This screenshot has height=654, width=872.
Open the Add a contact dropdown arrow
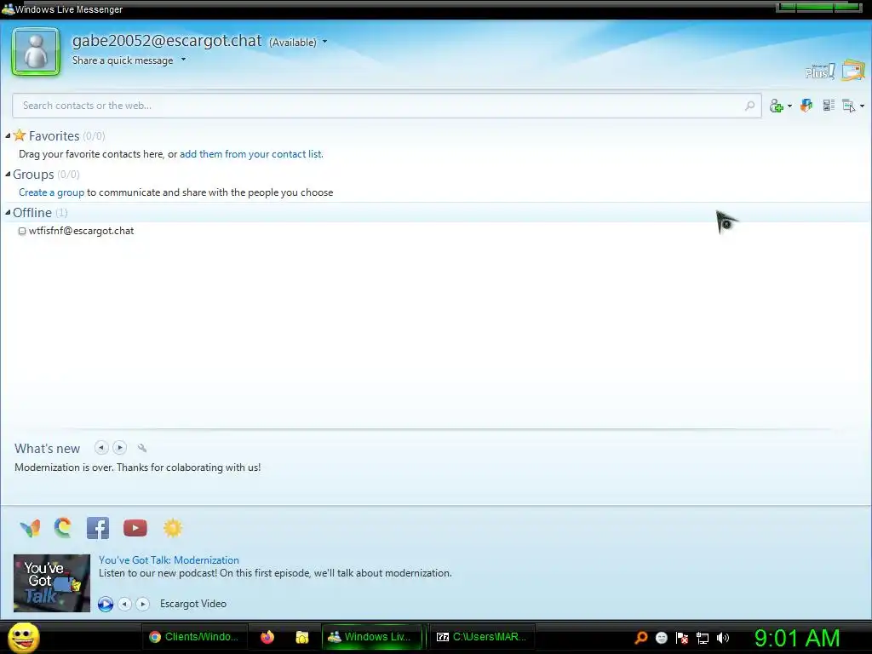tap(789, 106)
